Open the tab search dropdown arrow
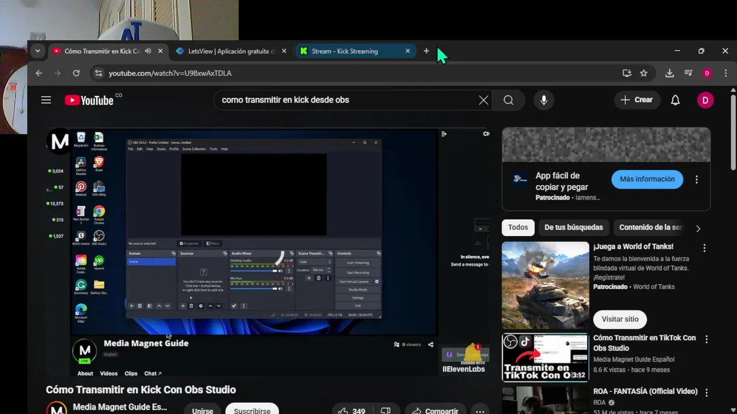The height and width of the screenshot is (414, 737). 37,51
